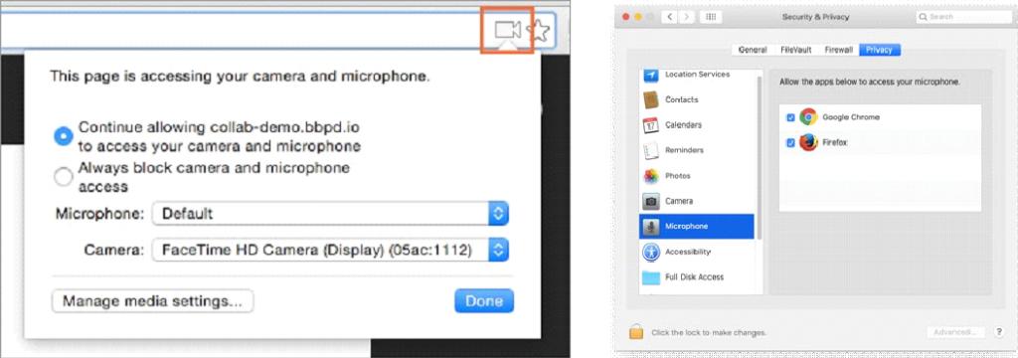Click the Done button
Screen dimensions: 1018x358
pyautogui.click(x=484, y=301)
